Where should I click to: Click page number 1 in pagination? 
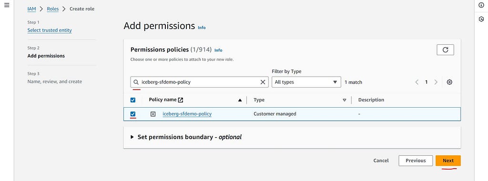427,82
